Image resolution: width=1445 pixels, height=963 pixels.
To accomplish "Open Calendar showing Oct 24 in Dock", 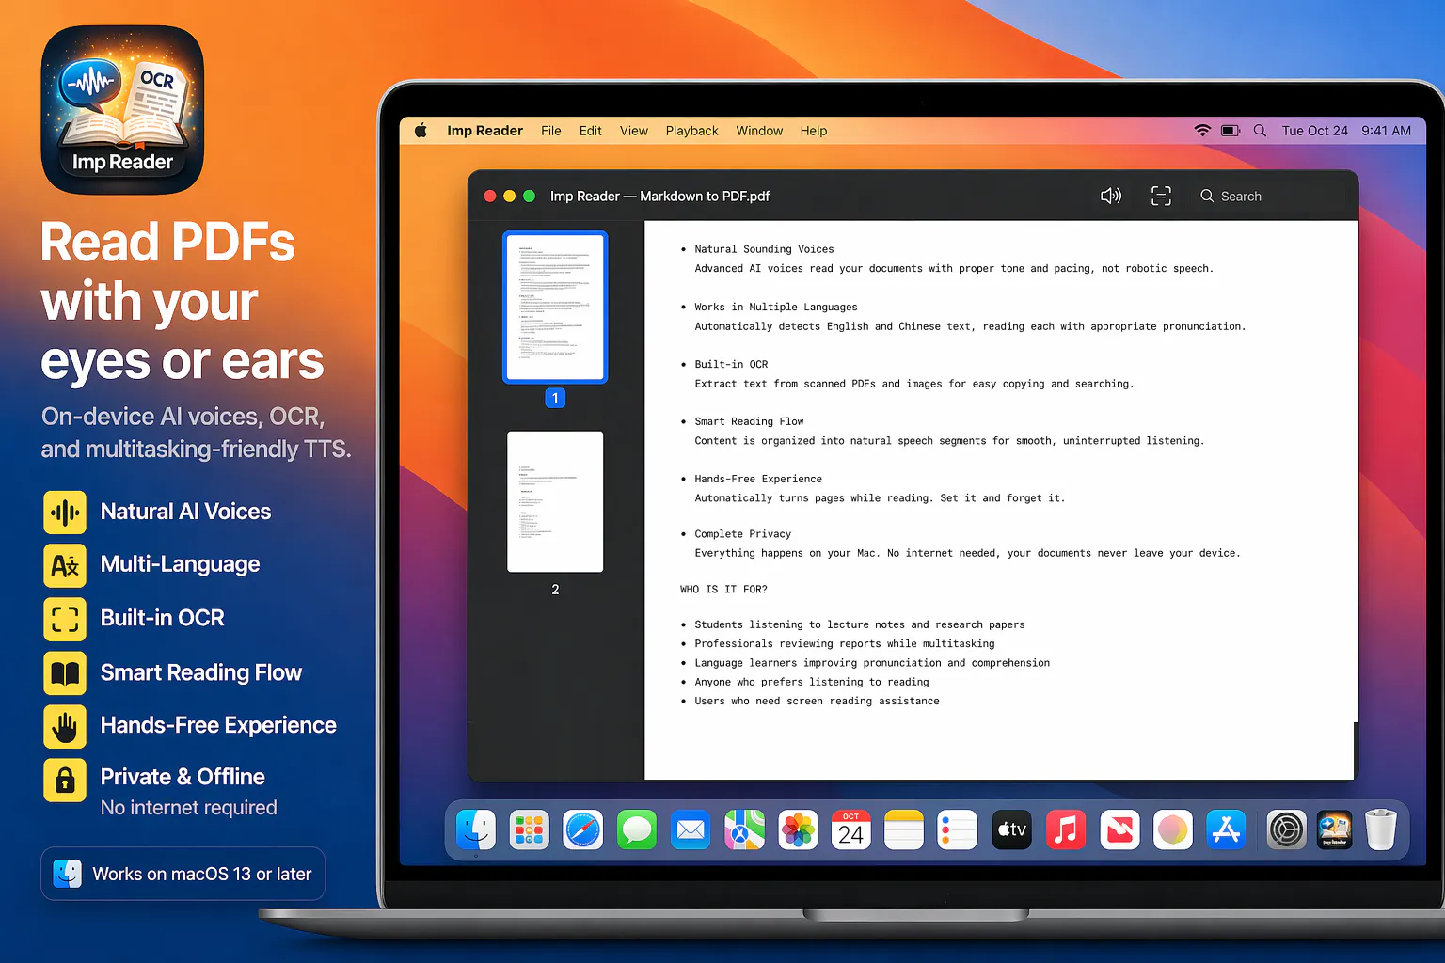I will point(851,829).
